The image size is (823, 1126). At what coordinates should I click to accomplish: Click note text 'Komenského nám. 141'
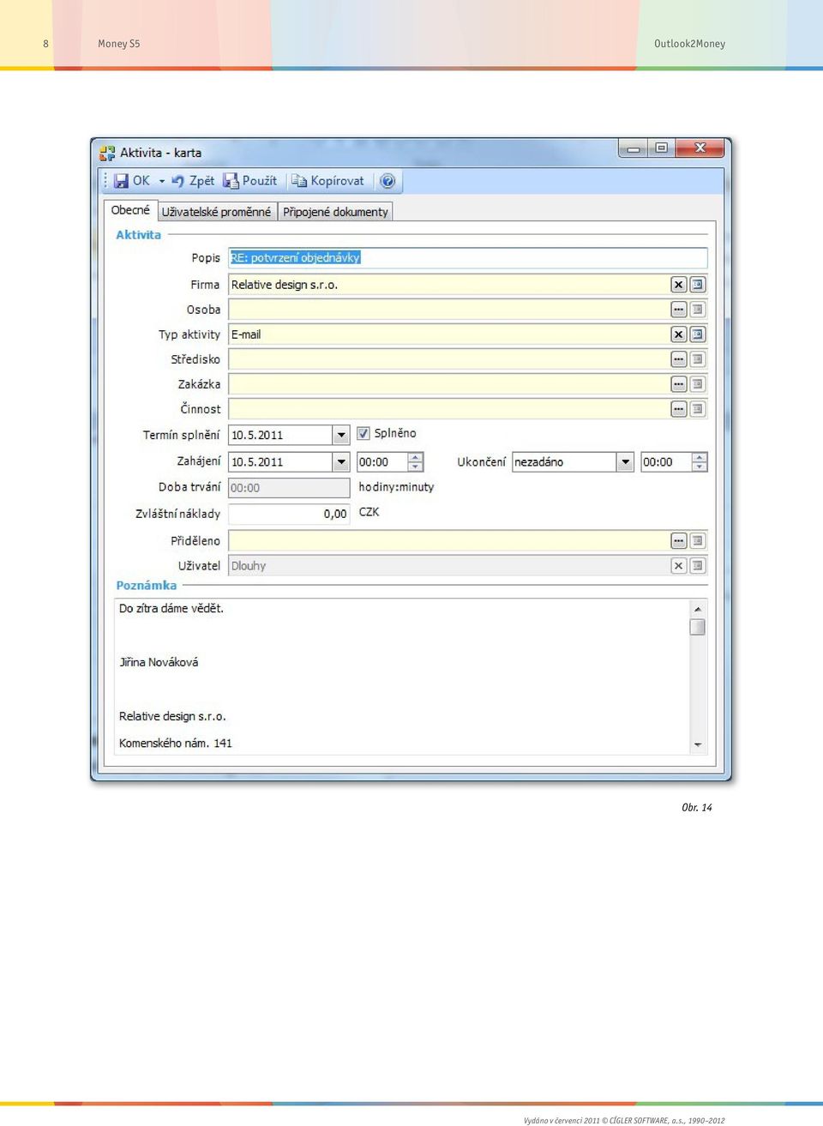pyautogui.click(x=176, y=743)
